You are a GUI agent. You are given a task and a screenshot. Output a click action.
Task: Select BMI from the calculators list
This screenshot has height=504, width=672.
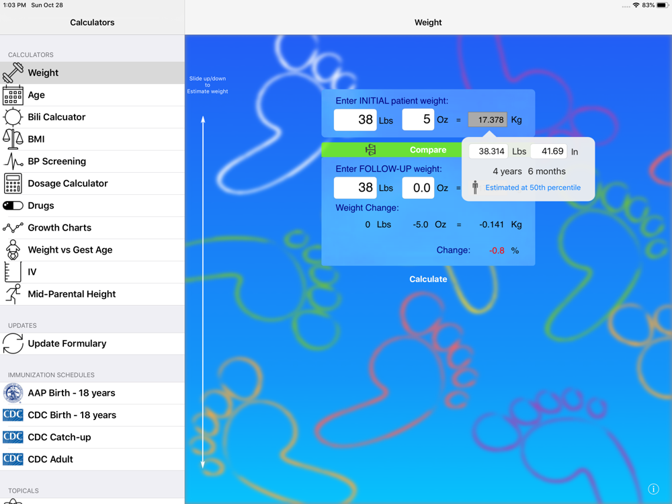92,139
